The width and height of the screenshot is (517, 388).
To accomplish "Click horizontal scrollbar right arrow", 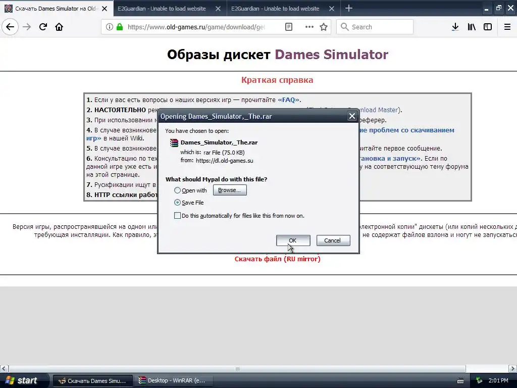I will pos(513,368).
